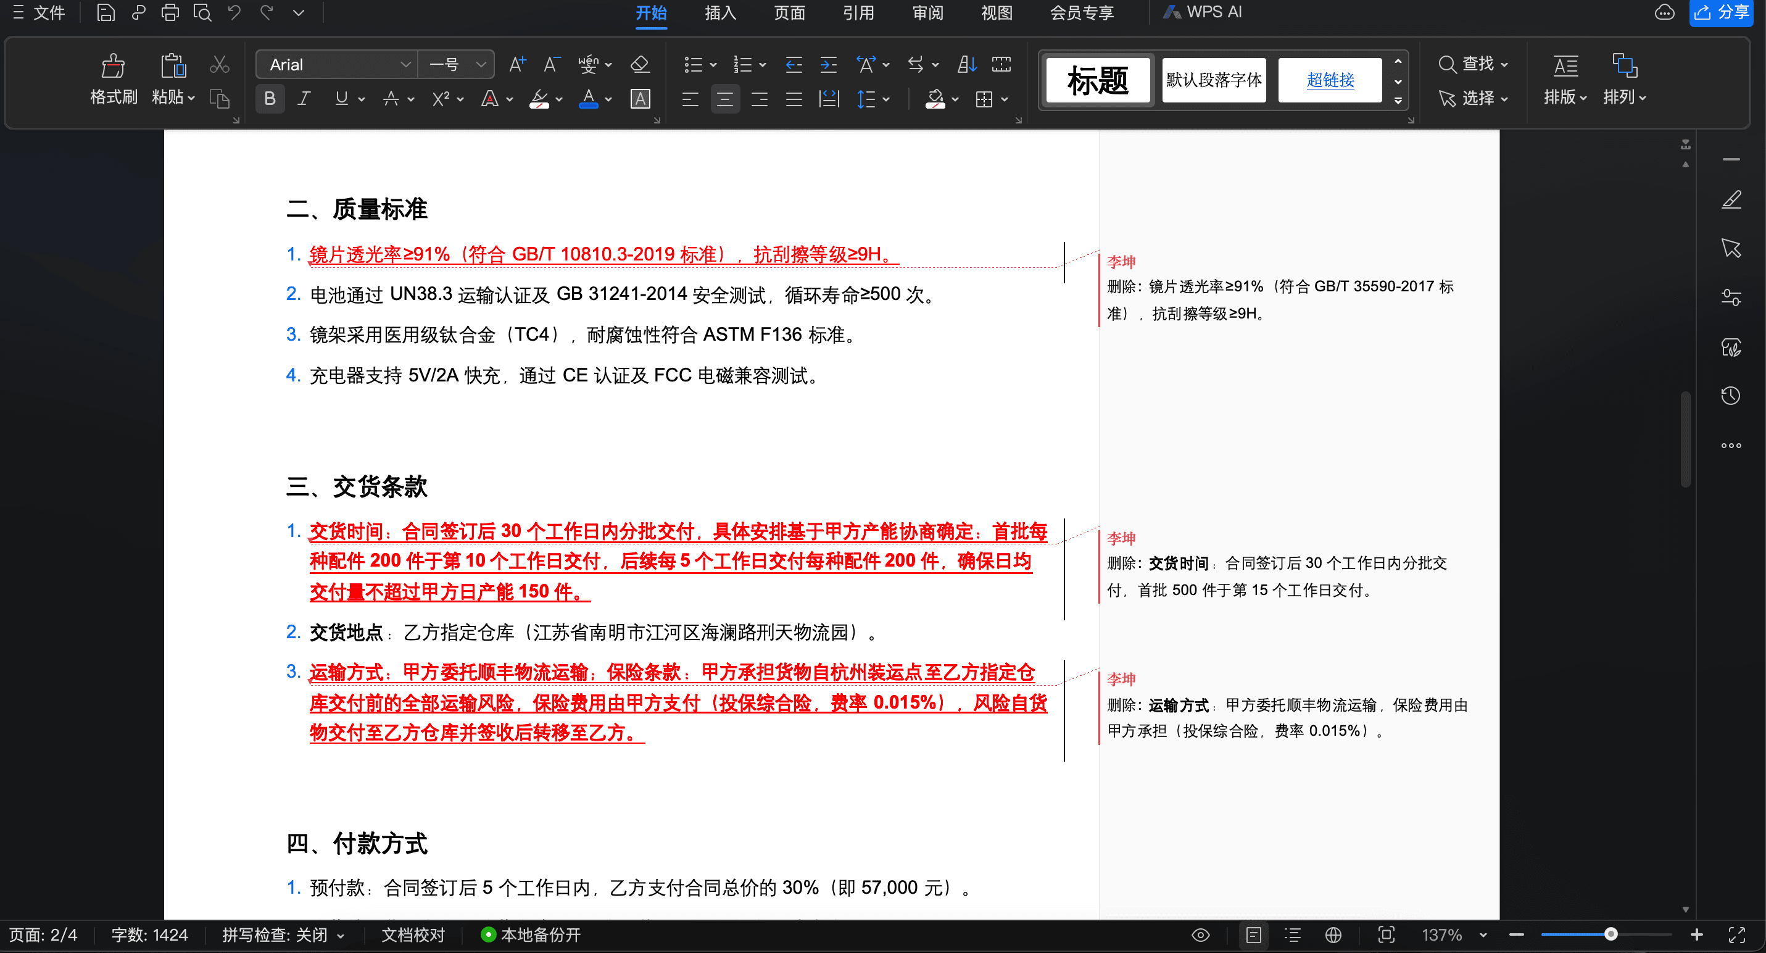Expand spell check 拼写检查 dropdown

point(341,935)
